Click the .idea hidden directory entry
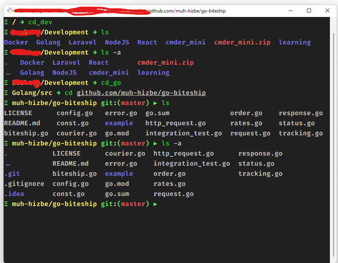The width and height of the screenshot is (338, 263). click(x=14, y=194)
